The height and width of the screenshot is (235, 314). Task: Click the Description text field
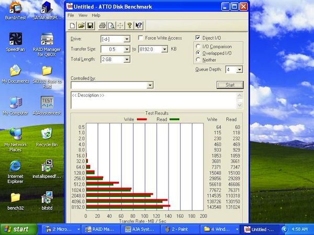[153, 100]
